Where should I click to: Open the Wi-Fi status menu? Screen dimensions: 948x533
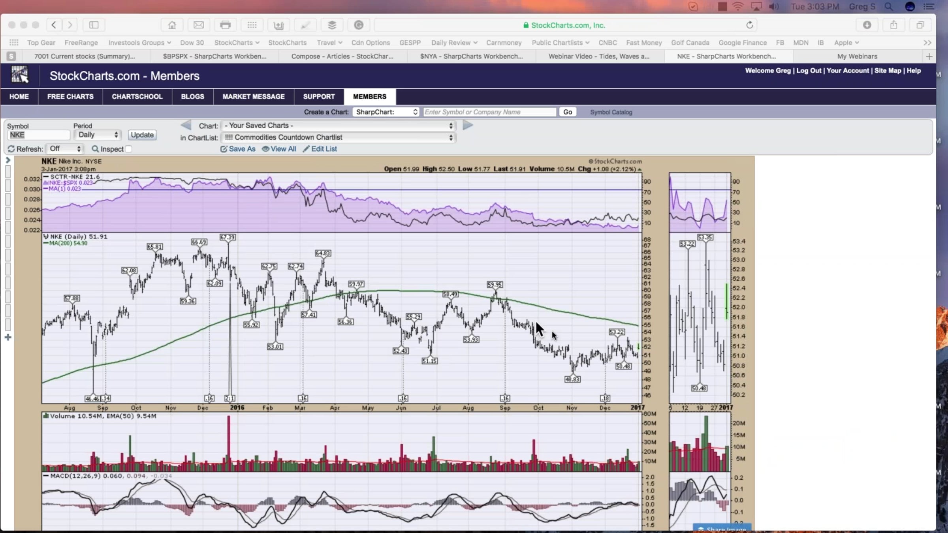point(737,7)
